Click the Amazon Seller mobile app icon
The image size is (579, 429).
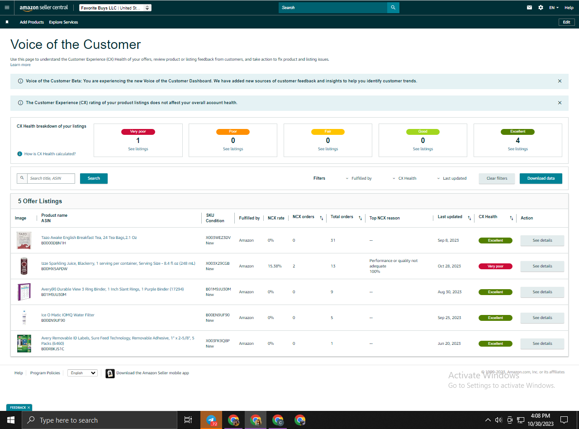coord(110,373)
